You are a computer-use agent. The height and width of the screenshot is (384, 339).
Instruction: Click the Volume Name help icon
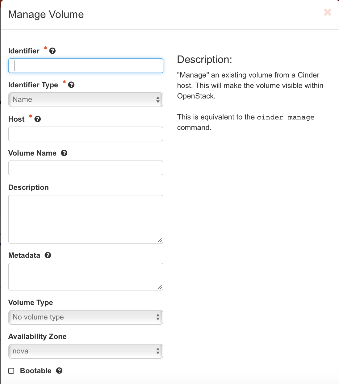click(x=64, y=153)
